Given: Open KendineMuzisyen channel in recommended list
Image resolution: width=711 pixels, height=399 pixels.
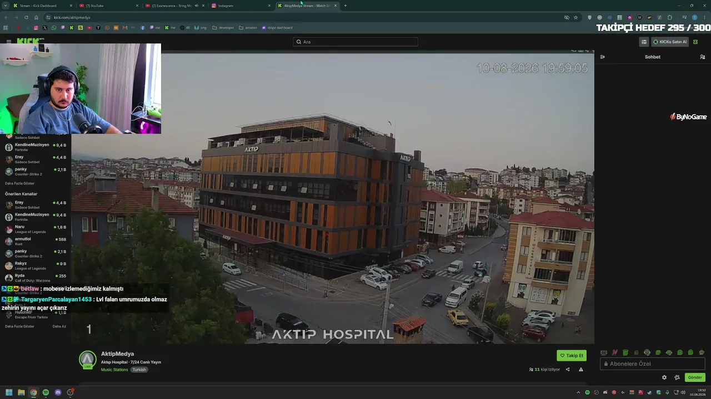Looking at the screenshot, I should pos(36,217).
